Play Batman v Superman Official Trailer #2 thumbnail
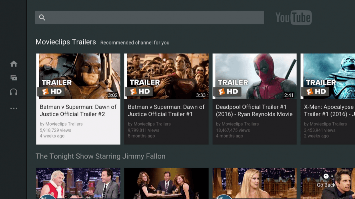Image resolution: width=355 pixels, height=199 pixels. pos(78,76)
